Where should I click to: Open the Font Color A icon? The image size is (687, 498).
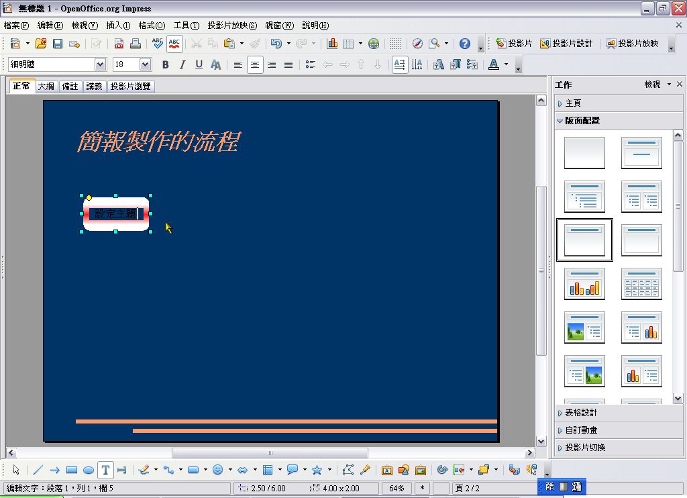tap(494, 65)
